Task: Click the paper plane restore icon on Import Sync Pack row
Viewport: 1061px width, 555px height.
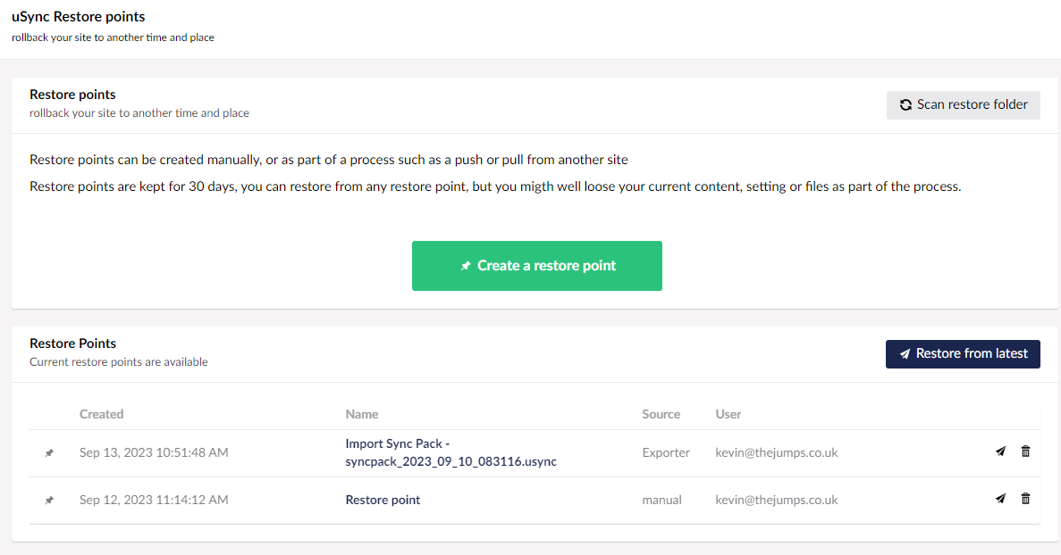Action: [1000, 451]
